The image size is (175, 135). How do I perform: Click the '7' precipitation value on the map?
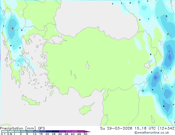point(169,52)
